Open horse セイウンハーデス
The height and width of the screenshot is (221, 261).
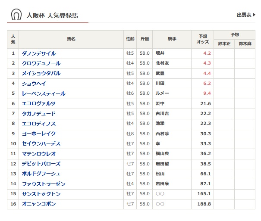coord(41,143)
